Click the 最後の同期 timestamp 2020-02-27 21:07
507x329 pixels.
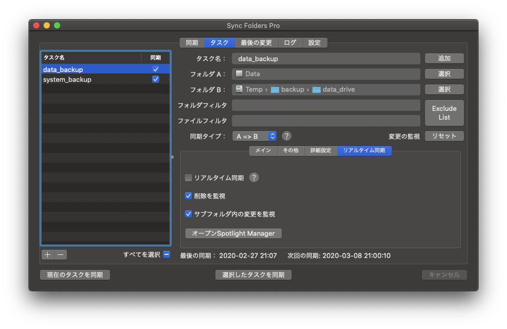pyautogui.click(x=248, y=256)
